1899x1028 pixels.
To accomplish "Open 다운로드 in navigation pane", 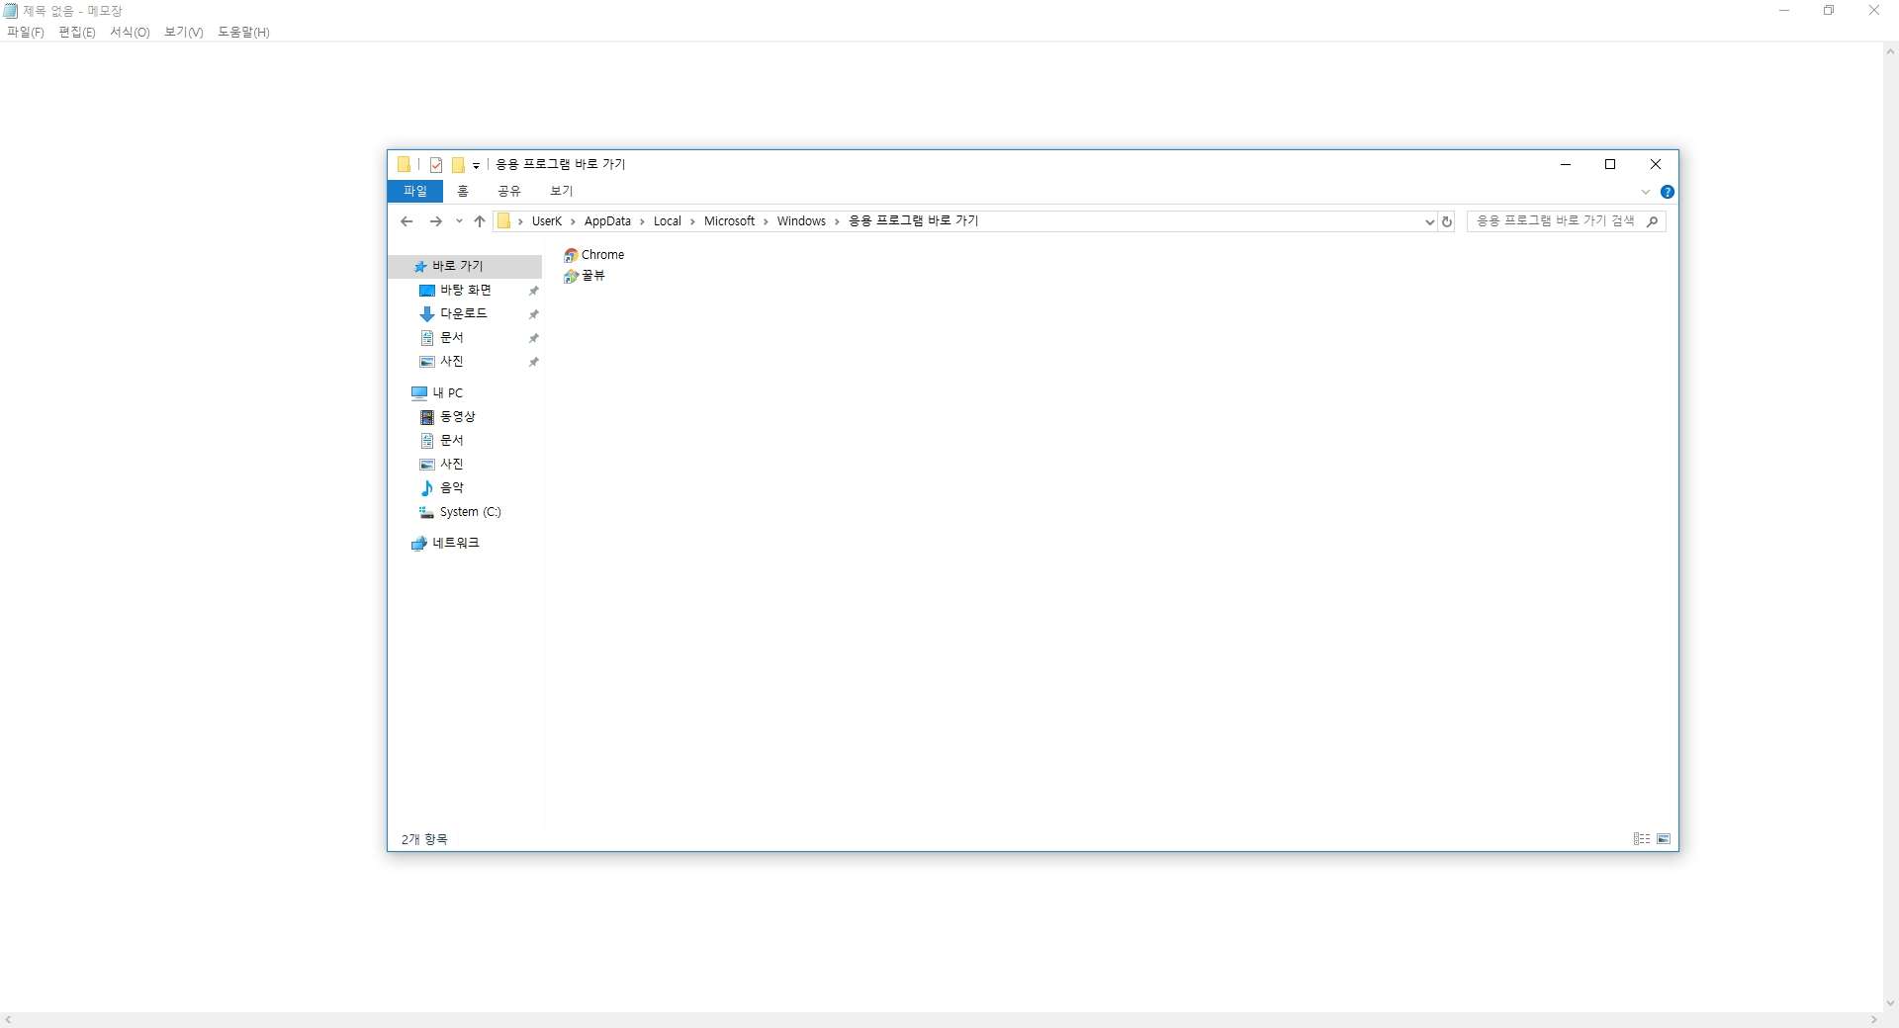I will tap(463, 313).
